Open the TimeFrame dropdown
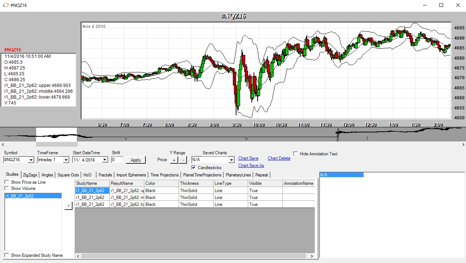The image size is (466, 263). [66, 160]
